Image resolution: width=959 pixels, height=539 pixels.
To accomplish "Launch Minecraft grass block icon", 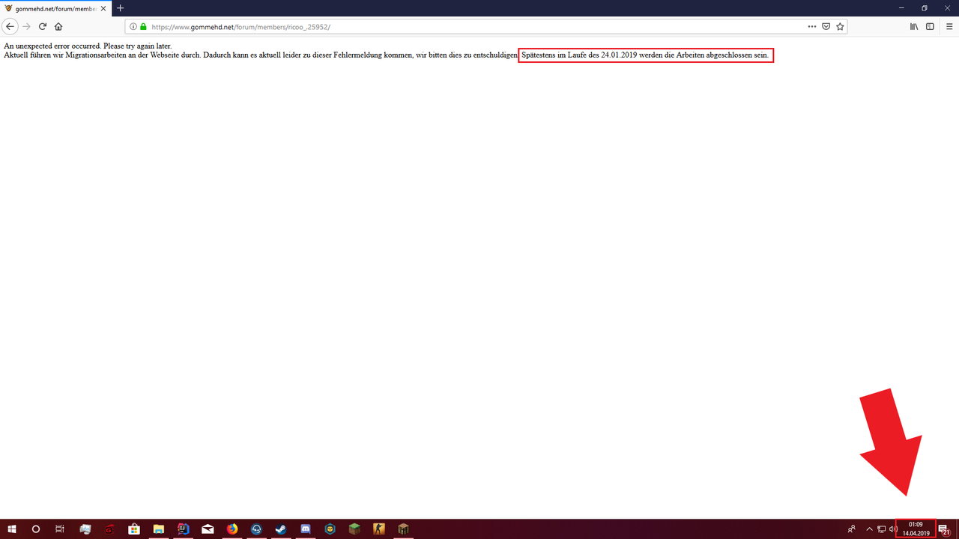I will [x=354, y=529].
